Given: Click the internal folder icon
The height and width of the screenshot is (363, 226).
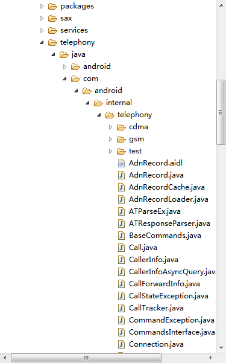Looking at the screenshot, I should [98, 103].
